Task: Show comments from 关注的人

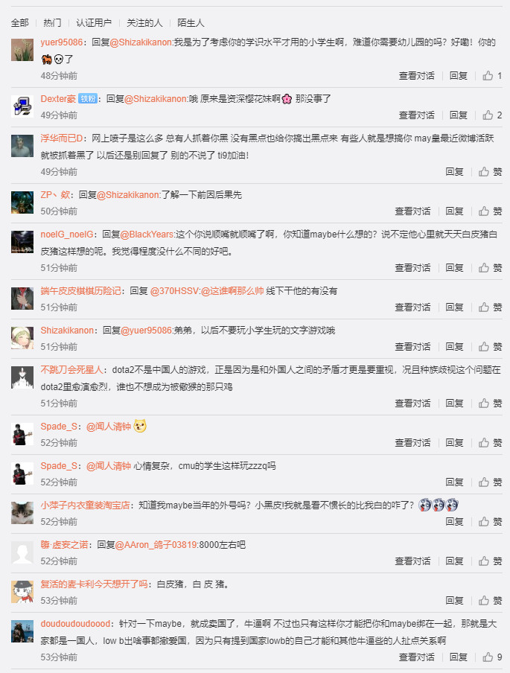Action: click(x=144, y=23)
